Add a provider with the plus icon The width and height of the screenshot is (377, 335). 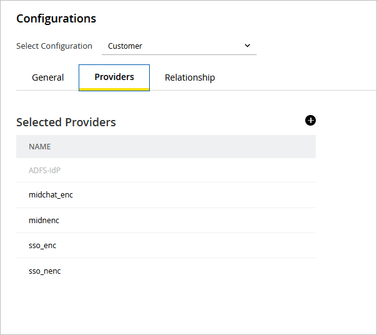[x=310, y=121]
